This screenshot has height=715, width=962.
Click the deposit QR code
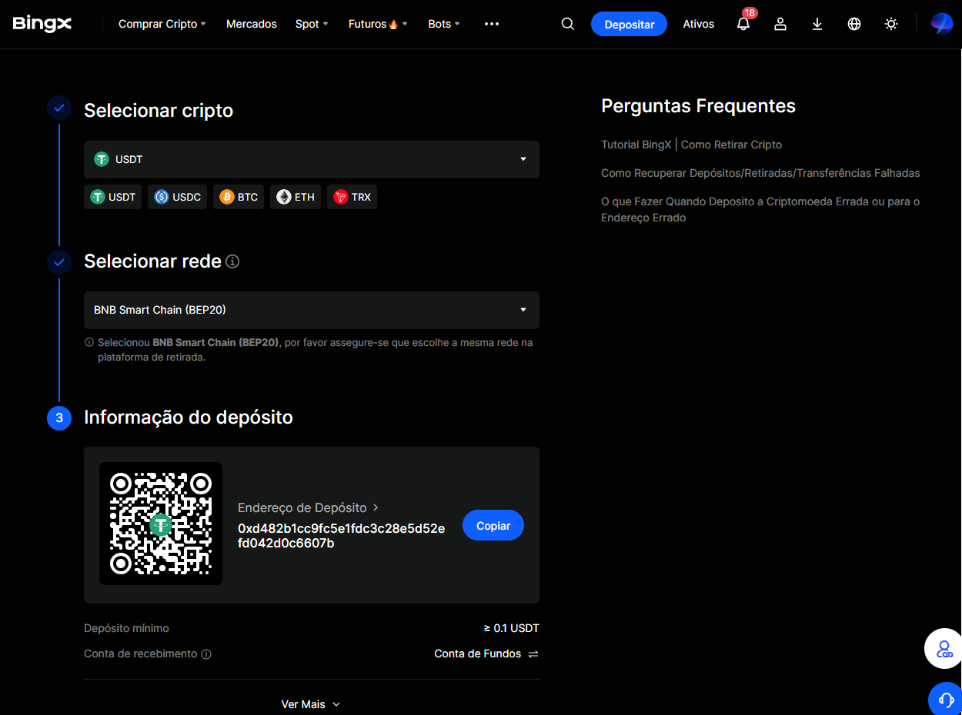tap(161, 524)
